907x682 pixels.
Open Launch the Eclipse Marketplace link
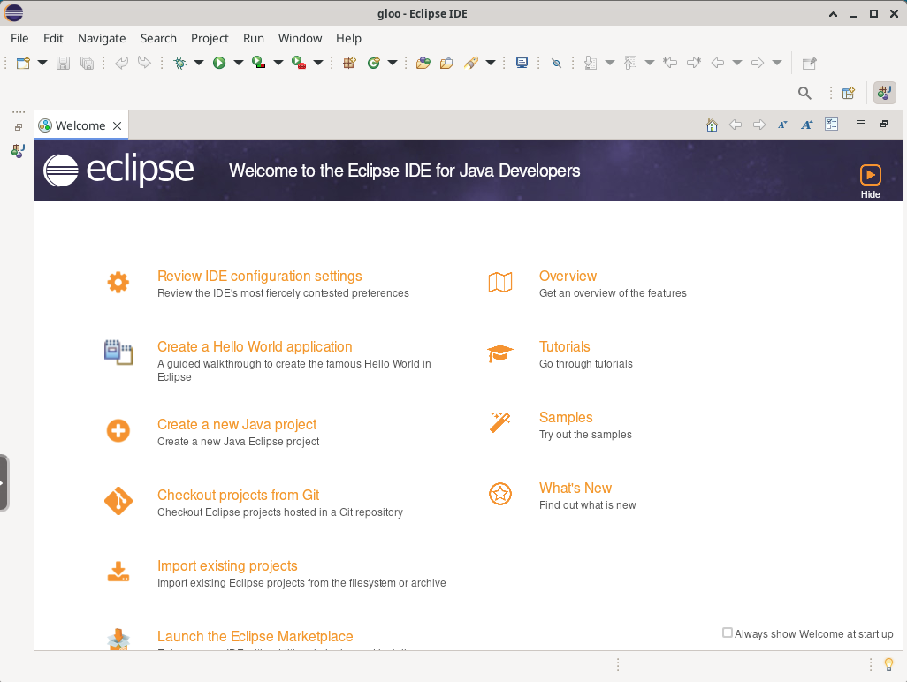(255, 636)
